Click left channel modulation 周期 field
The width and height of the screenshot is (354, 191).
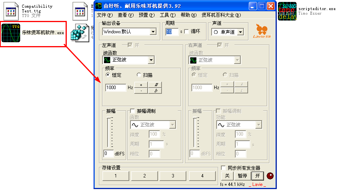[156, 144]
